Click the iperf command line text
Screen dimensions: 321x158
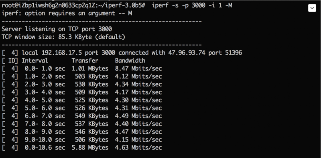[192, 5]
